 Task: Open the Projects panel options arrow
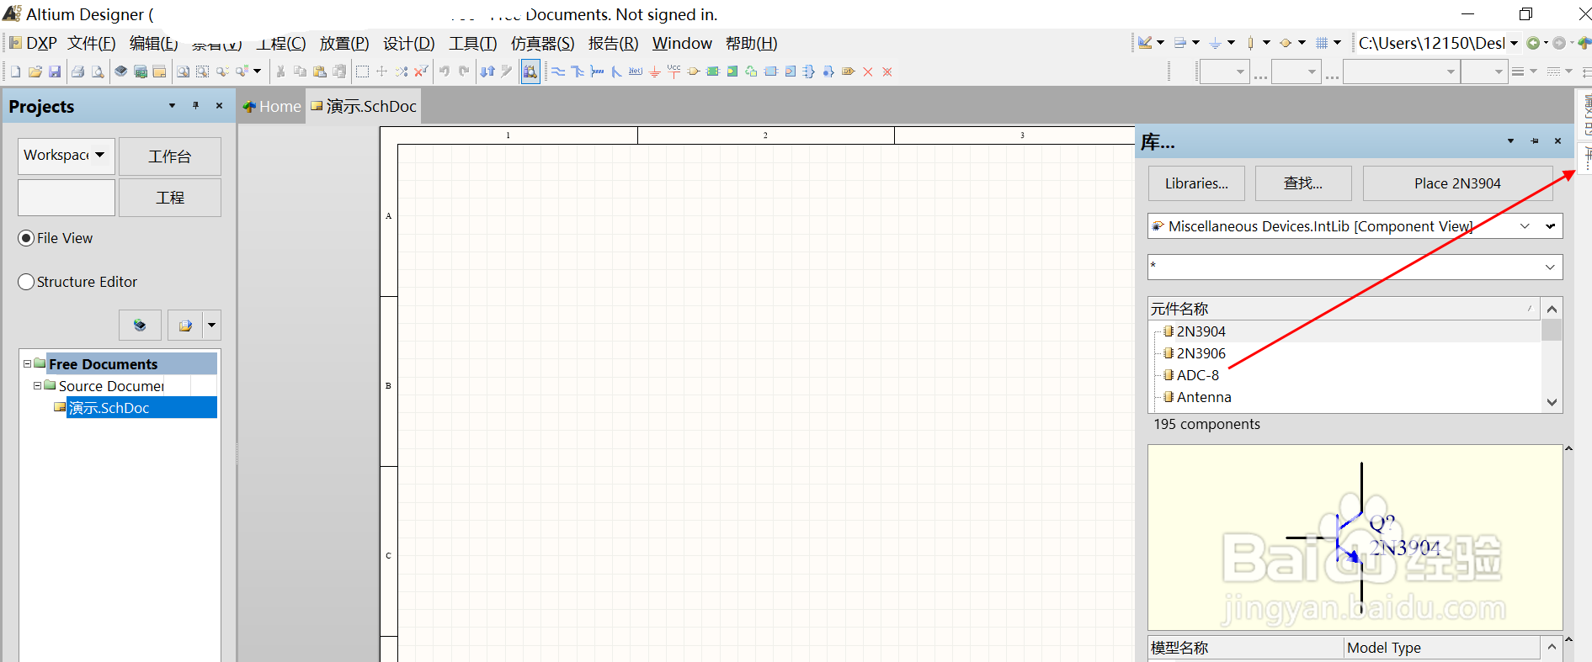click(x=172, y=106)
